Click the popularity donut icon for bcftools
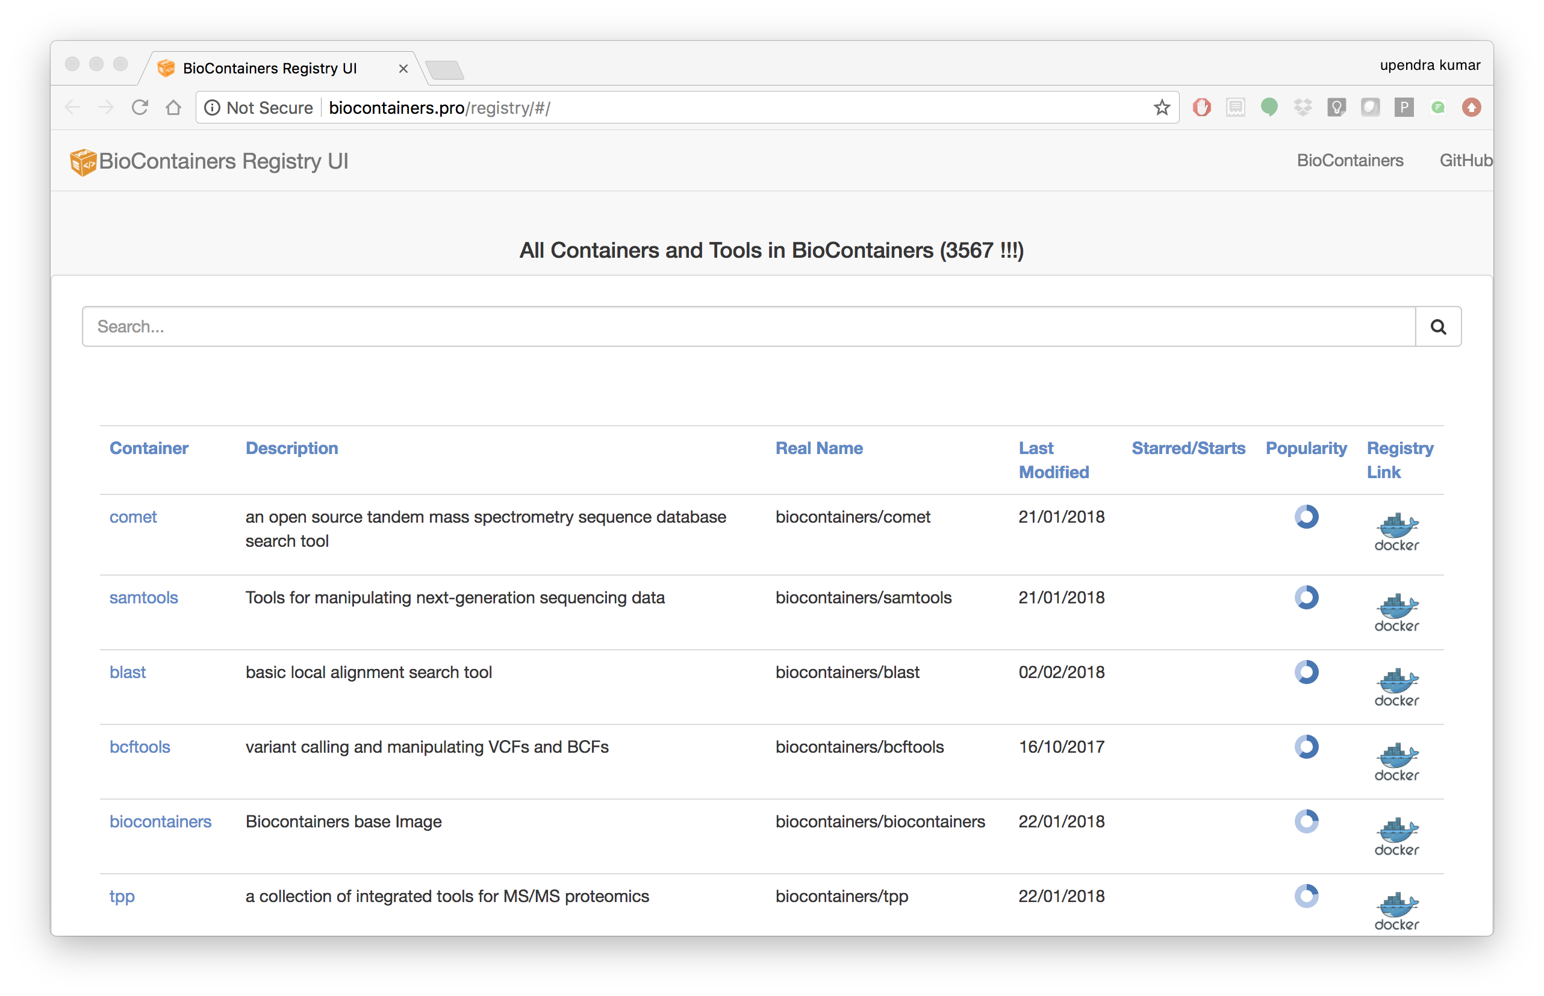The width and height of the screenshot is (1544, 996). (1306, 746)
